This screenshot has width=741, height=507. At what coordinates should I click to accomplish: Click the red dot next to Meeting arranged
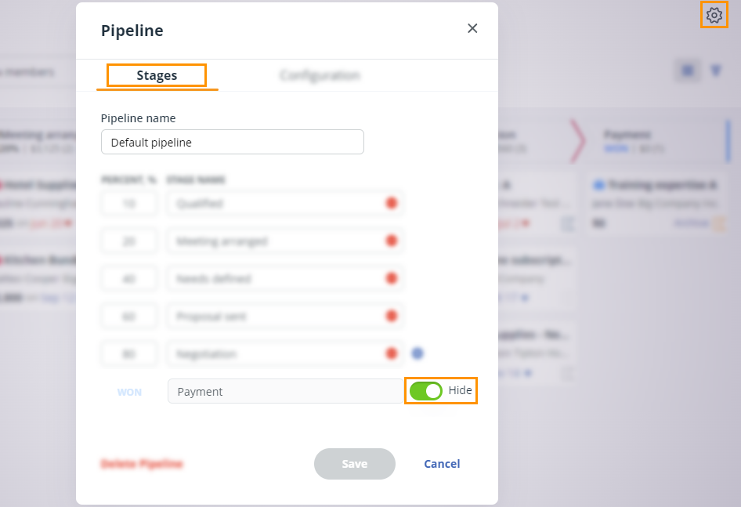click(391, 241)
